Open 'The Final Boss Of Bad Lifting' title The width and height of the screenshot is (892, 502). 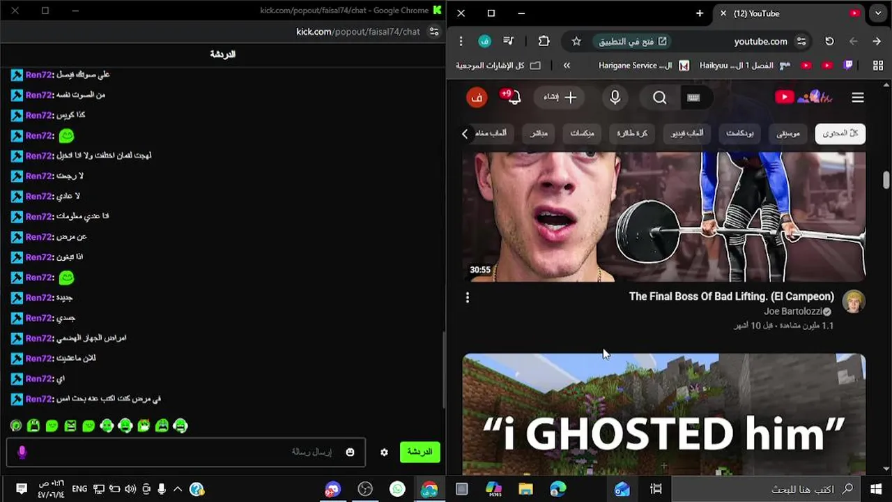point(732,296)
